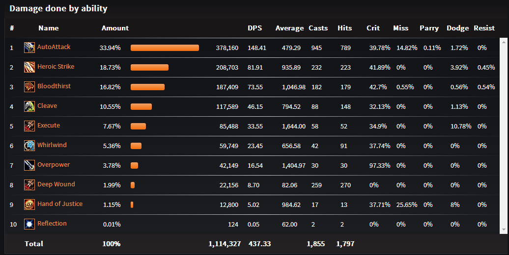Click the Execute ability icon
The image size is (509, 255).
click(x=29, y=126)
